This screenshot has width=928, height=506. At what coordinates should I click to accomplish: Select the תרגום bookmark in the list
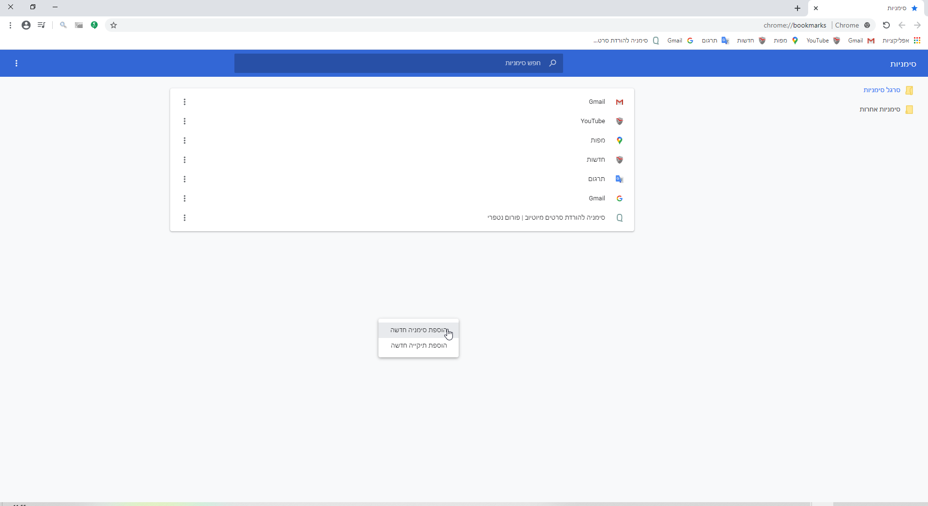click(402, 179)
